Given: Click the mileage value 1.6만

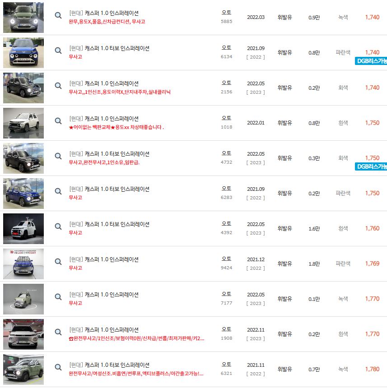Looking at the screenshot, I should (314, 229).
